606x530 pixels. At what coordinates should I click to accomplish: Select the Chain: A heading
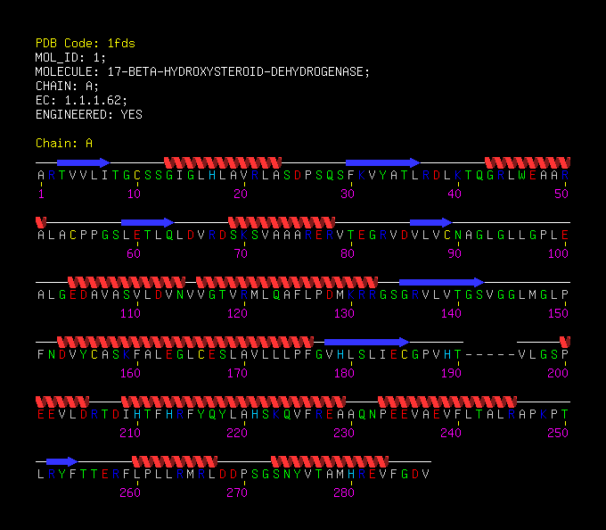coord(64,143)
